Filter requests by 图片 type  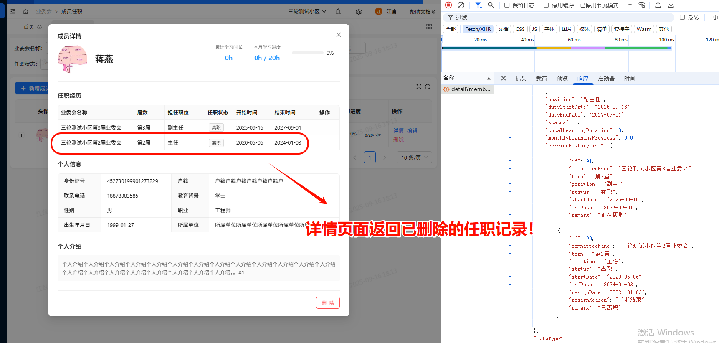567,29
